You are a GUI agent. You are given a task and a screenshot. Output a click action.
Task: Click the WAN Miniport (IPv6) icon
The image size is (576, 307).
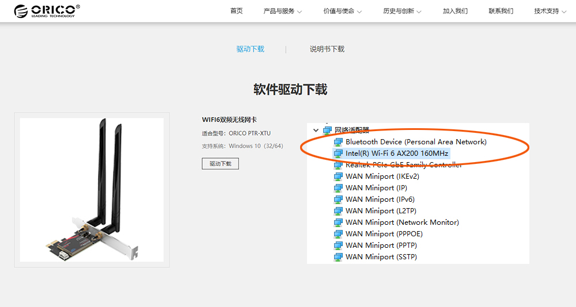[338, 199]
